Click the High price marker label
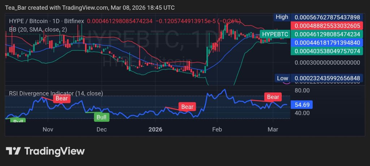 [282, 17]
